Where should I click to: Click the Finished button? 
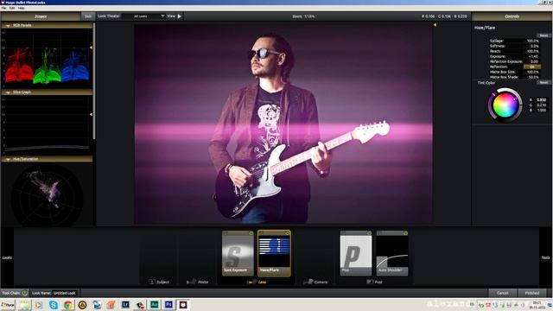point(532,293)
